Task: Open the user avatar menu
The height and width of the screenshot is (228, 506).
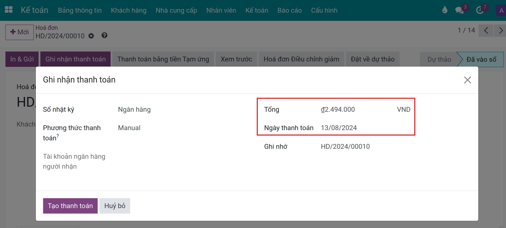Action: coord(501,11)
